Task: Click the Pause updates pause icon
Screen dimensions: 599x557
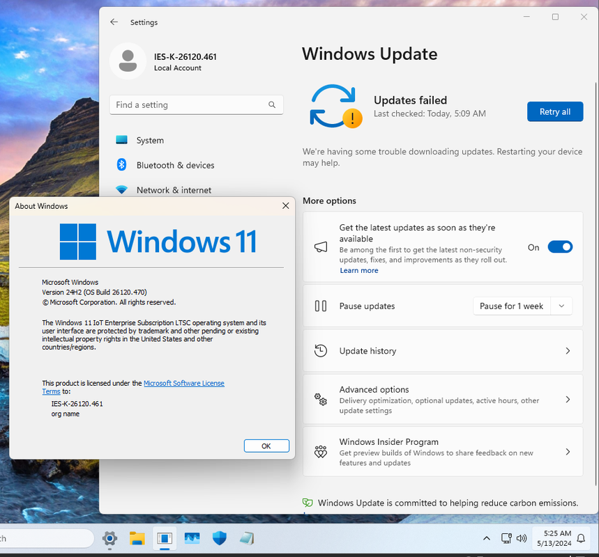Action: click(321, 306)
